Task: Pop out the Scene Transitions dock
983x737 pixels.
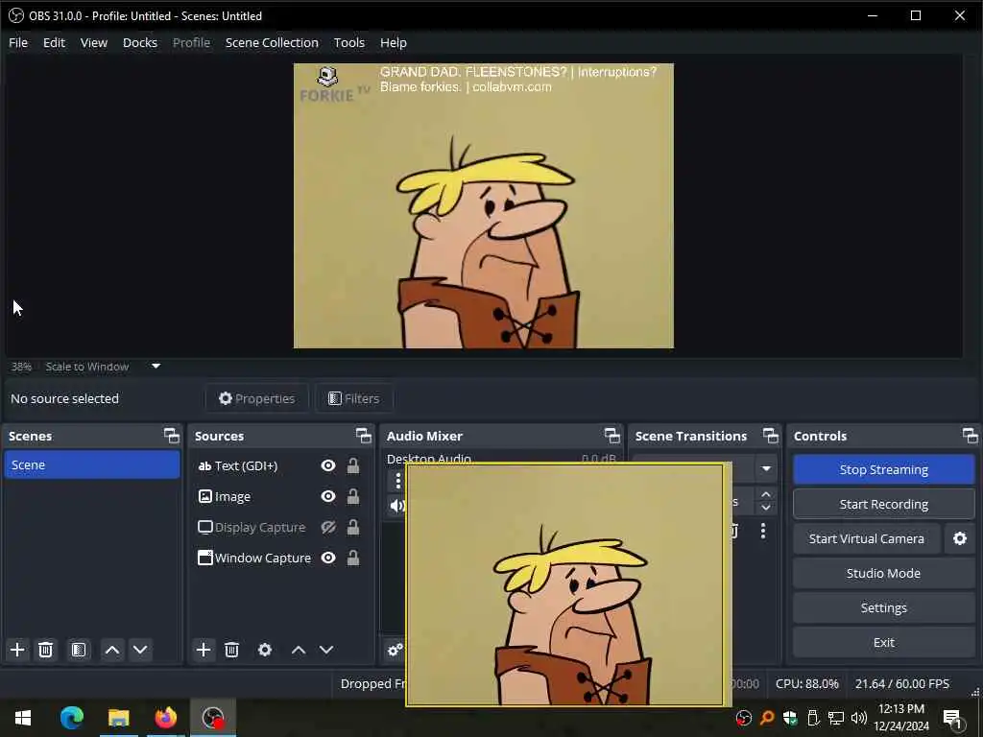Action: 771,436
